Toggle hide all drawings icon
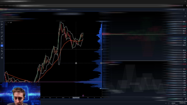 coord(2,51)
